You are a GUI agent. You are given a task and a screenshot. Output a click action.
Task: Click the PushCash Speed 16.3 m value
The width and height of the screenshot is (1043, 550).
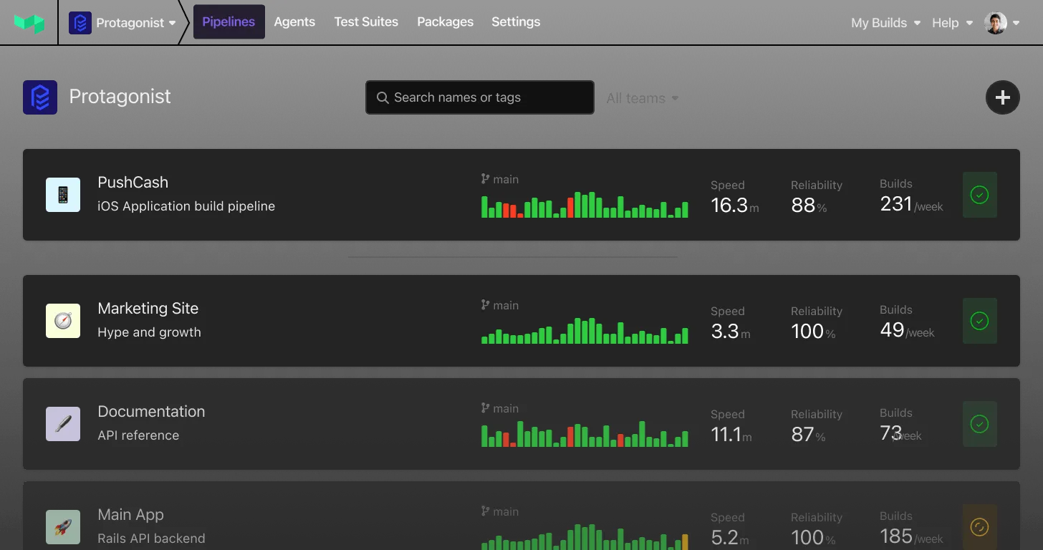[x=734, y=205]
